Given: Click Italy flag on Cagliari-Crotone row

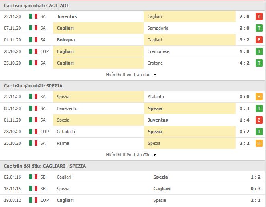Looking at the screenshot, I should [x=33, y=63].
